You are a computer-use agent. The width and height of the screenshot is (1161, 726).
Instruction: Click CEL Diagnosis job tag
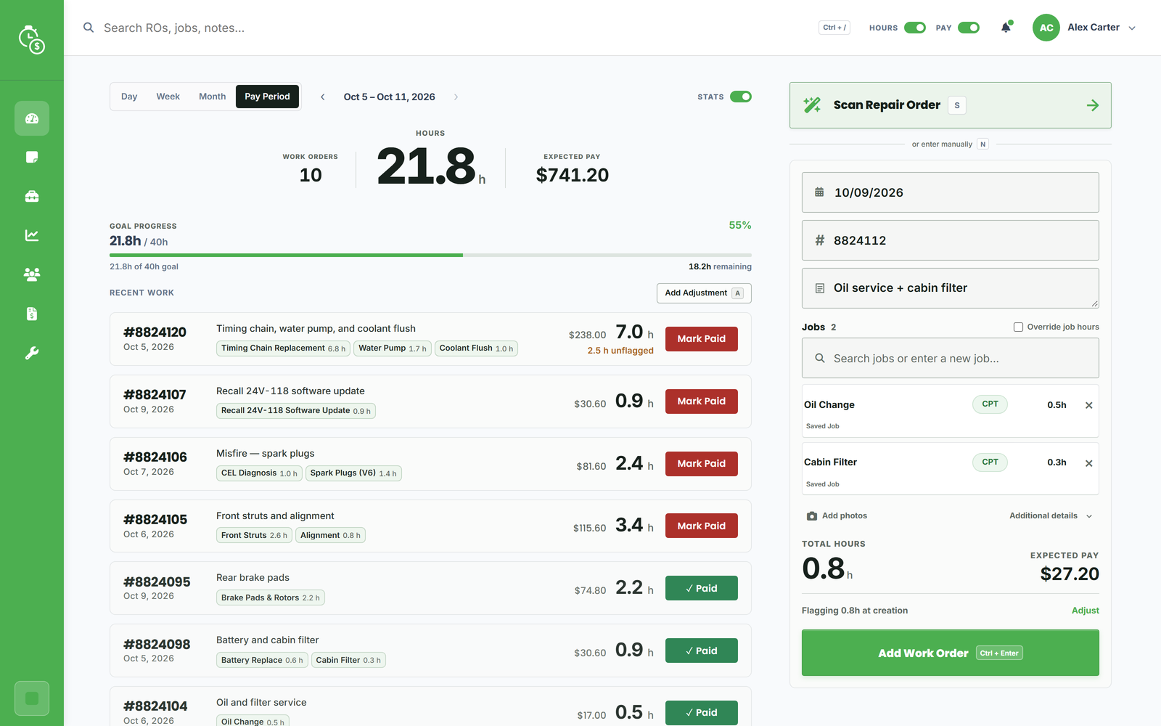pyautogui.click(x=259, y=473)
